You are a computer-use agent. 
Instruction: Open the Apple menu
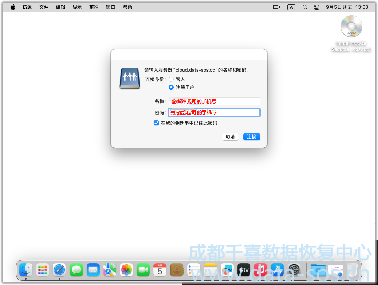pos(13,7)
